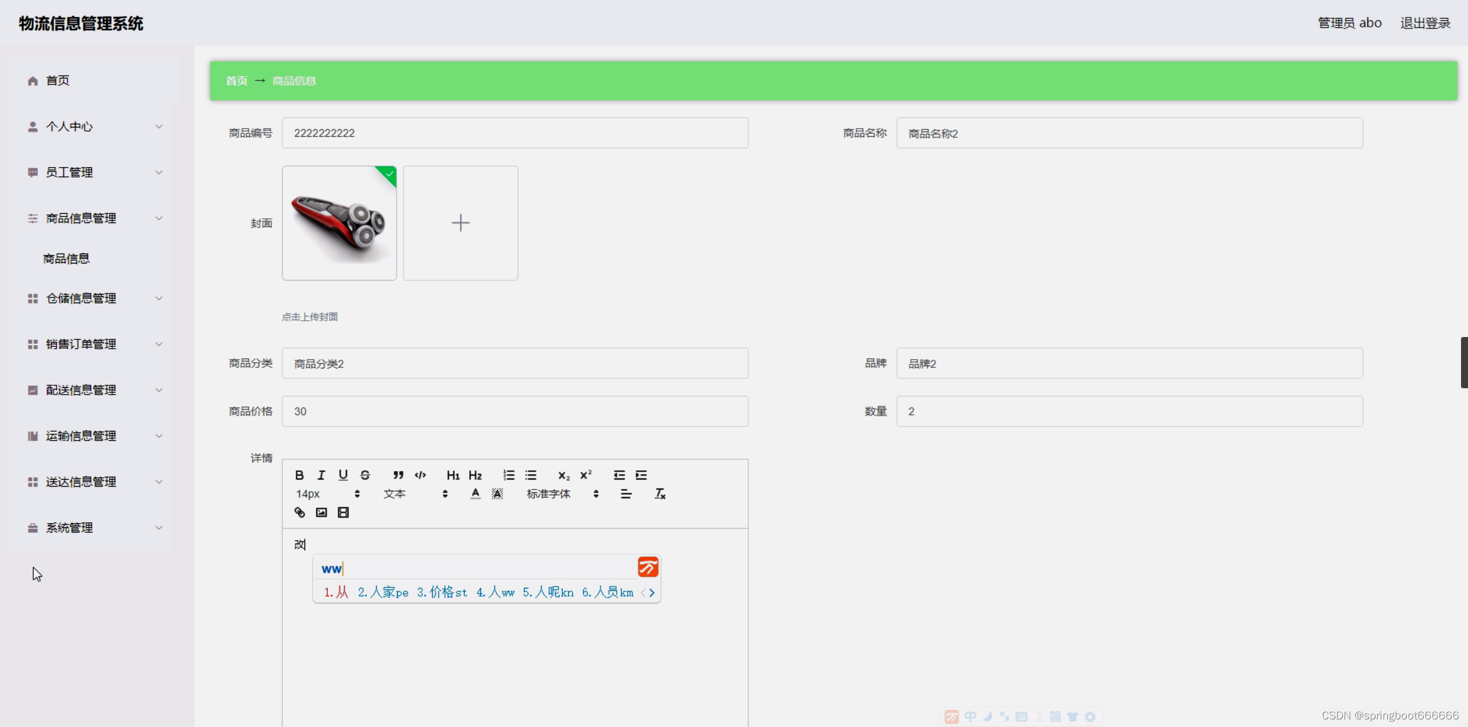Open the text color picker

[x=475, y=494]
